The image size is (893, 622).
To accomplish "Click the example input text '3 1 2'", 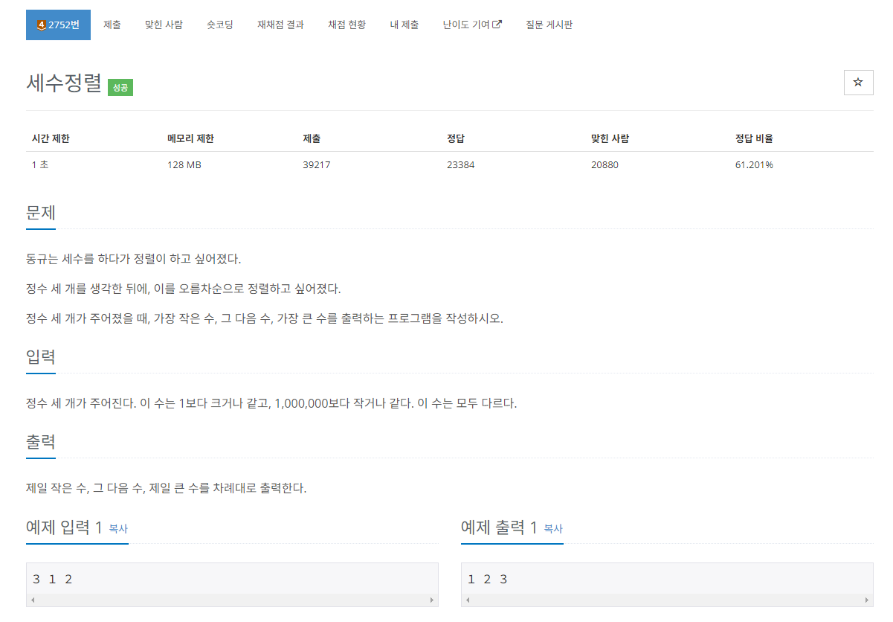I will pos(53,579).
